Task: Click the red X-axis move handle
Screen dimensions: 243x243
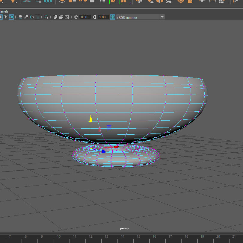Action: 116,147
